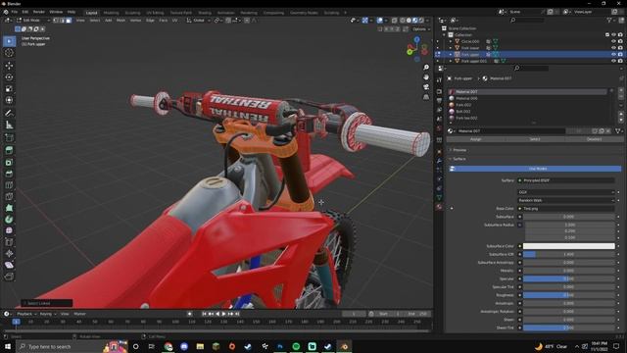Image resolution: width=627 pixels, height=353 pixels.
Task: Hide Fork upper object with its eye icon
Action: [x=613, y=55]
